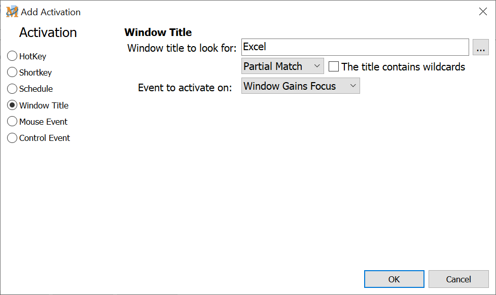The width and height of the screenshot is (496, 295).
Task: Open the Window Gains Focus dropdown
Action: coord(300,86)
